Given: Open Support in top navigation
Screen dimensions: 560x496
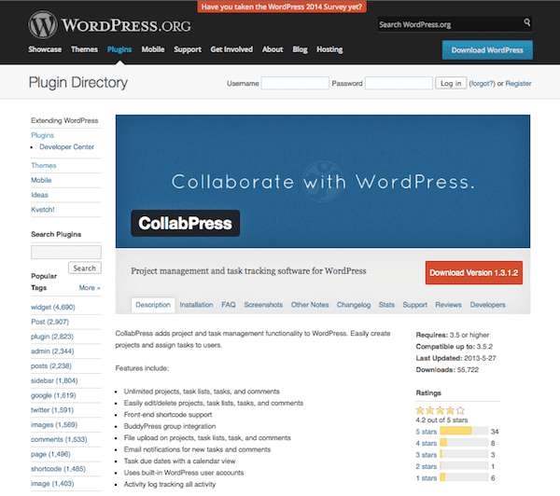Looking at the screenshot, I should point(188,49).
